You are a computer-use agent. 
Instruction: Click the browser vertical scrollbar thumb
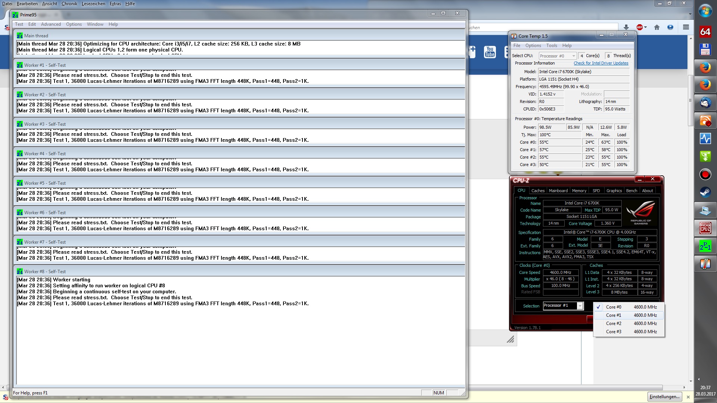(x=690, y=101)
